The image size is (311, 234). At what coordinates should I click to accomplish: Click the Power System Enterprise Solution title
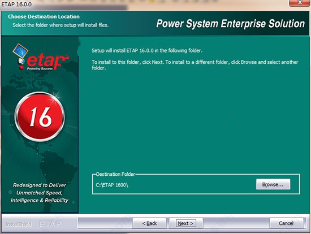point(230,24)
